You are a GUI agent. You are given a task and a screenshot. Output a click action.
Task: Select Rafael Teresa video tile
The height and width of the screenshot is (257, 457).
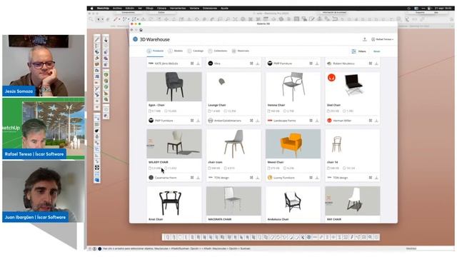pyautogui.click(x=44, y=128)
